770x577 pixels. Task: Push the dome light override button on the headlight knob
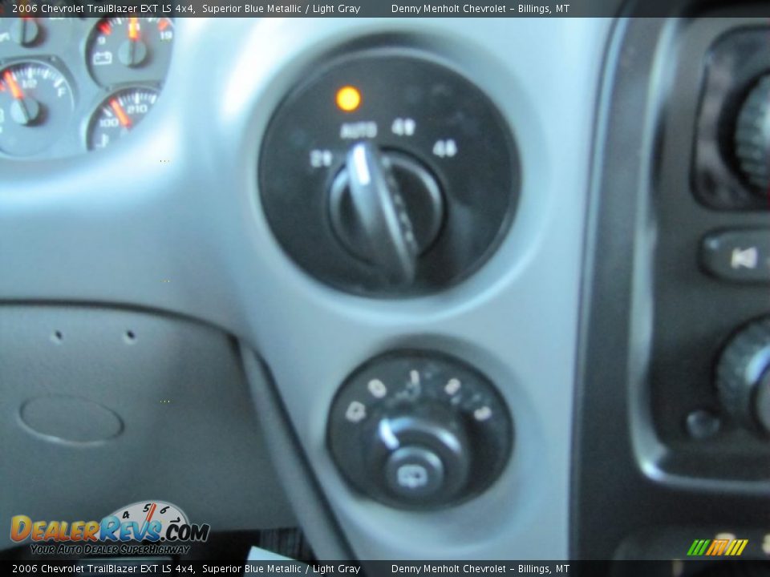coord(415,474)
